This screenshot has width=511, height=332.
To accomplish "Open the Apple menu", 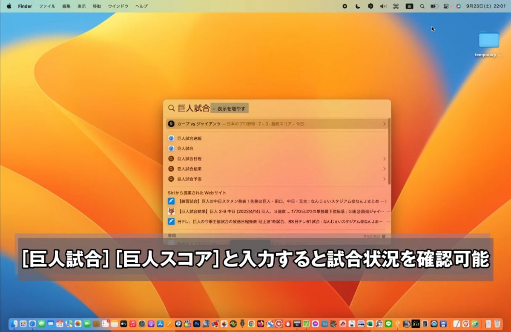I will click(9, 6).
